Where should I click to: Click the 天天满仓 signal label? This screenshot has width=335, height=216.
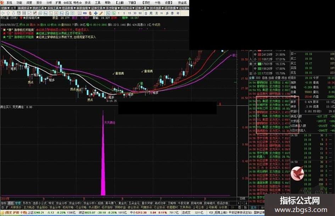pos(110,123)
